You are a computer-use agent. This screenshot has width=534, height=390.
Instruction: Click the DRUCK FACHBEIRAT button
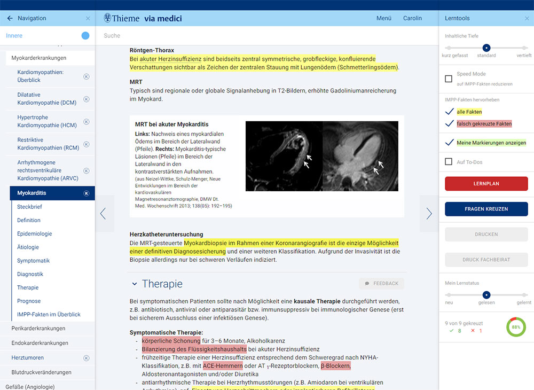click(486, 260)
